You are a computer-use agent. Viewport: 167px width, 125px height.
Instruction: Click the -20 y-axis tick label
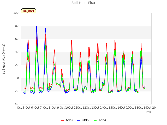tap(16, 91)
